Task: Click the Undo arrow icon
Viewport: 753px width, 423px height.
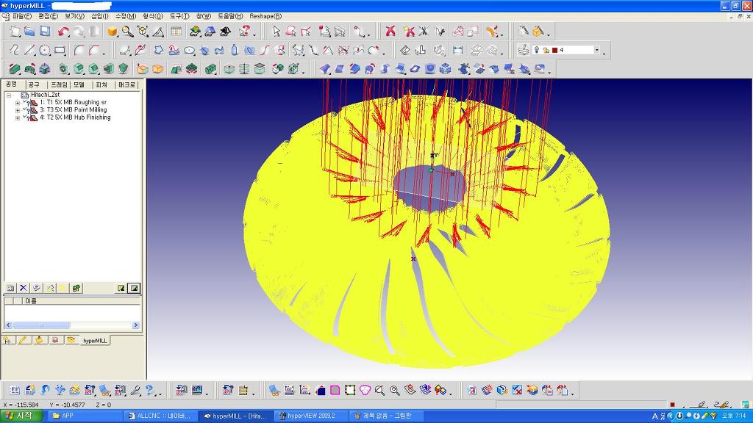Action: pos(63,32)
